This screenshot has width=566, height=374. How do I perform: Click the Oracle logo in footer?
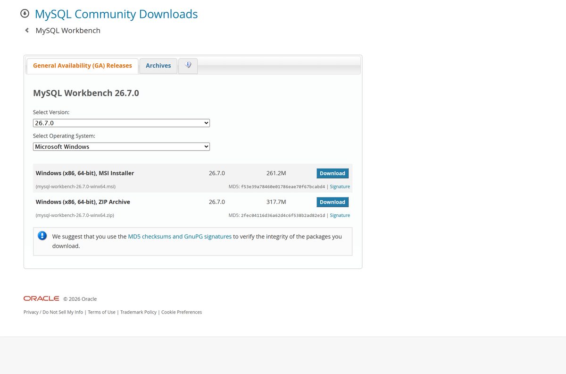tap(42, 298)
